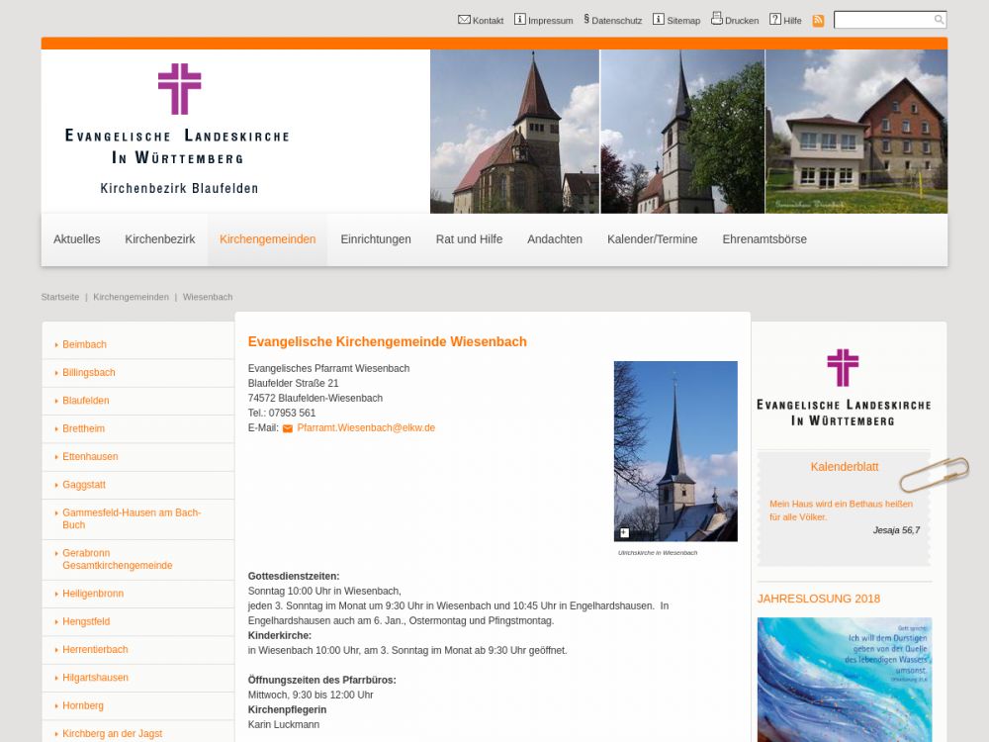989x742 pixels.
Task: Click the Drucken printer icon
Action: click(x=717, y=19)
